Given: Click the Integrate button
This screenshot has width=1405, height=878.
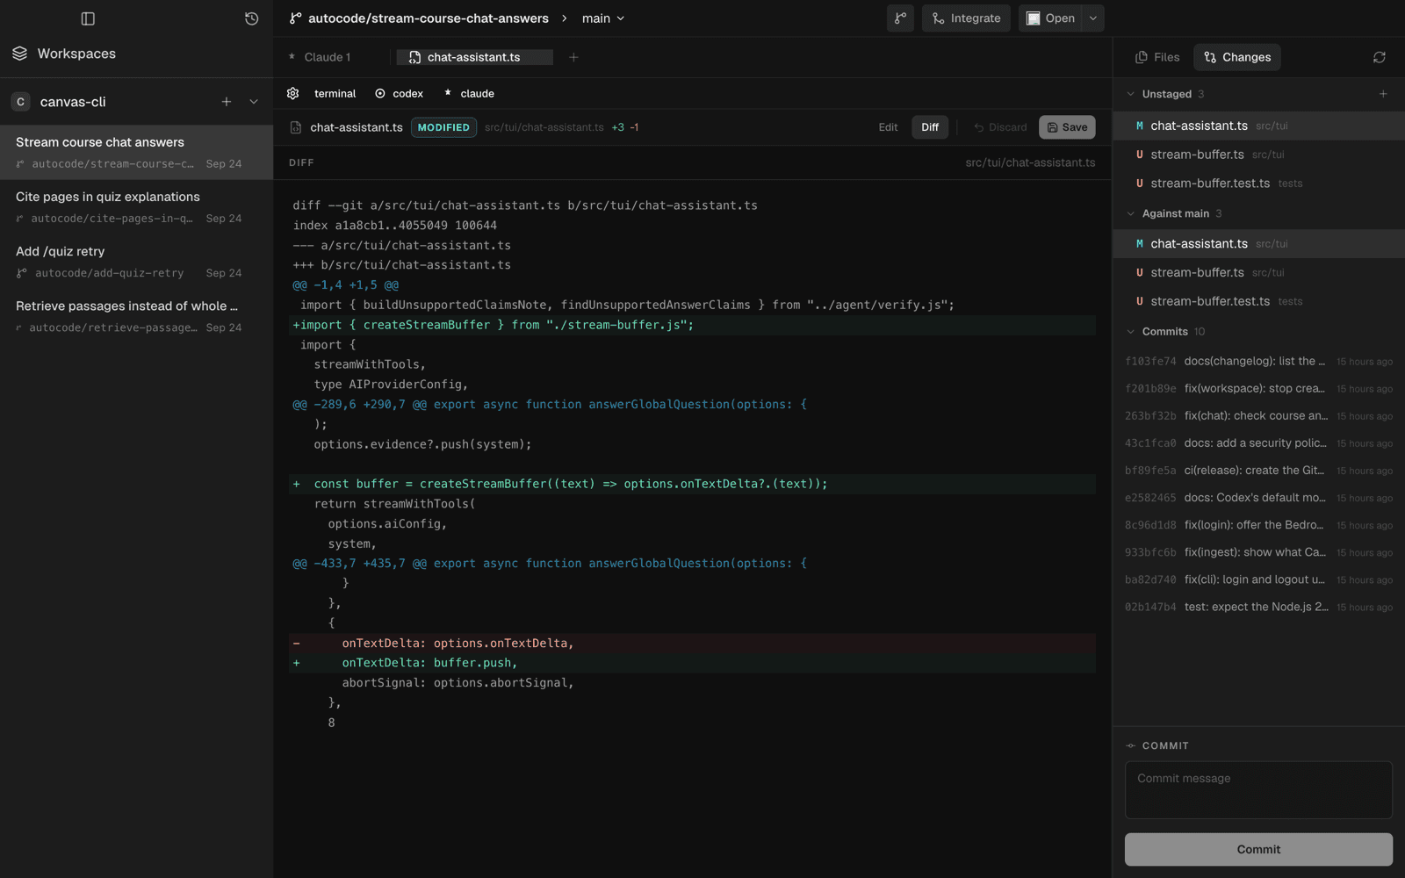Looking at the screenshot, I should coord(966,18).
